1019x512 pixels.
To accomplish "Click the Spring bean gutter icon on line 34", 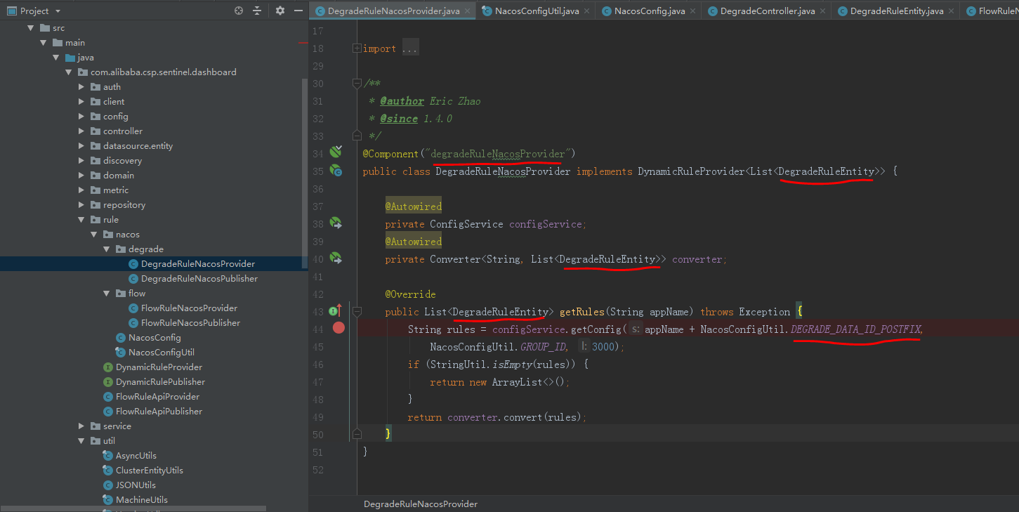I will pyautogui.click(x=336, y=152).
